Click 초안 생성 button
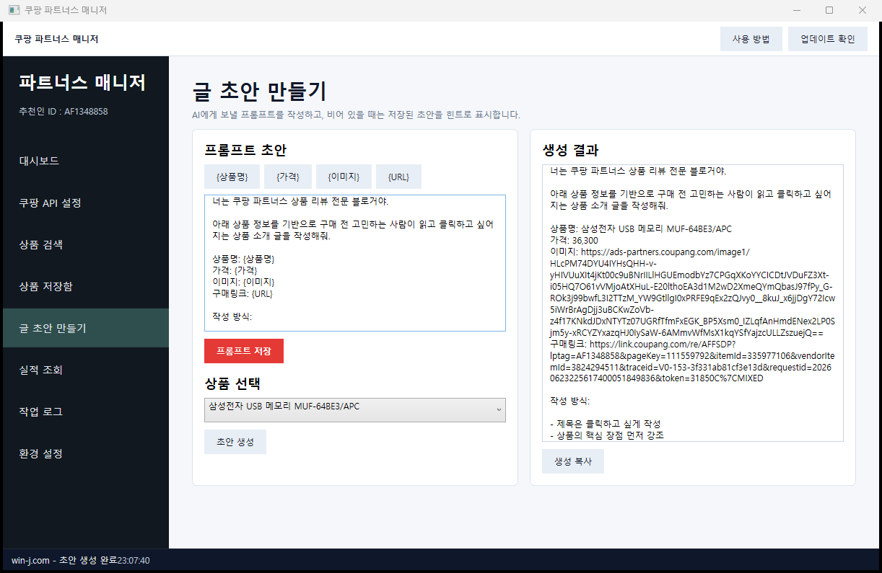 click(x=235, y=442)
